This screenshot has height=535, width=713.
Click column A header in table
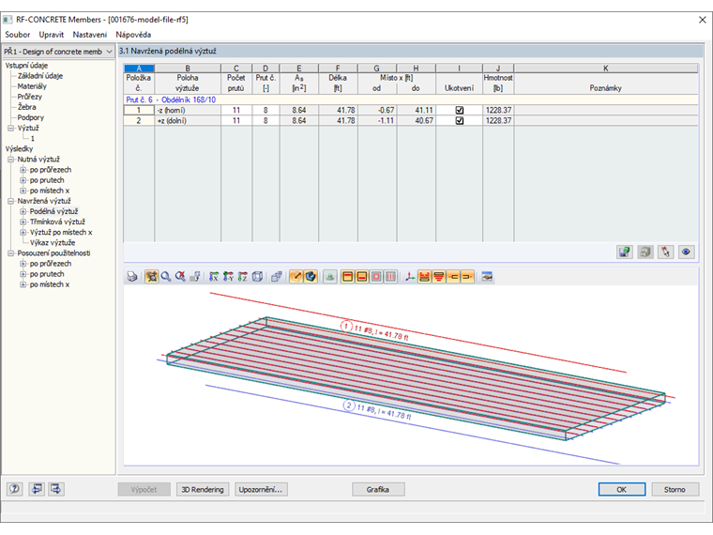point(139,69)
